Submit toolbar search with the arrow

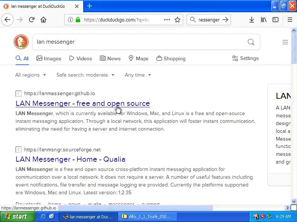pyautogui.click(x=225, y=20)
